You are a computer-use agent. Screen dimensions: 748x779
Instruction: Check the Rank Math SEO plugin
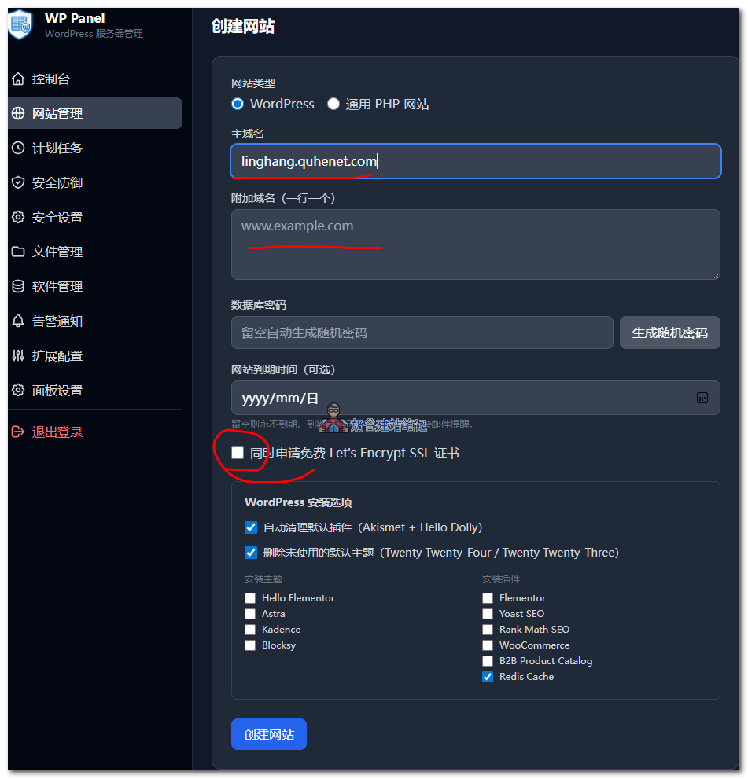pyautogui.click(x=488, y=630)
